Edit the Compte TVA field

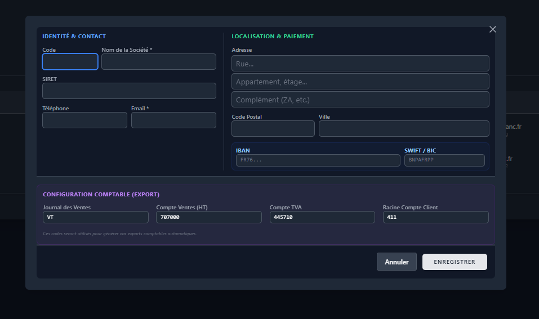[x=322, y=217]
